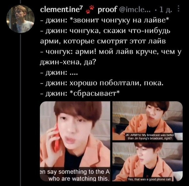Click tweet text 'хорошо поболтали, пока.'

click(x=116, y=83)
